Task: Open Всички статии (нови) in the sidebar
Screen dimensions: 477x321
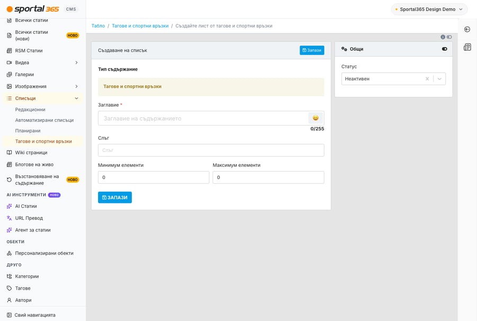Action: [x=43, y=35]
